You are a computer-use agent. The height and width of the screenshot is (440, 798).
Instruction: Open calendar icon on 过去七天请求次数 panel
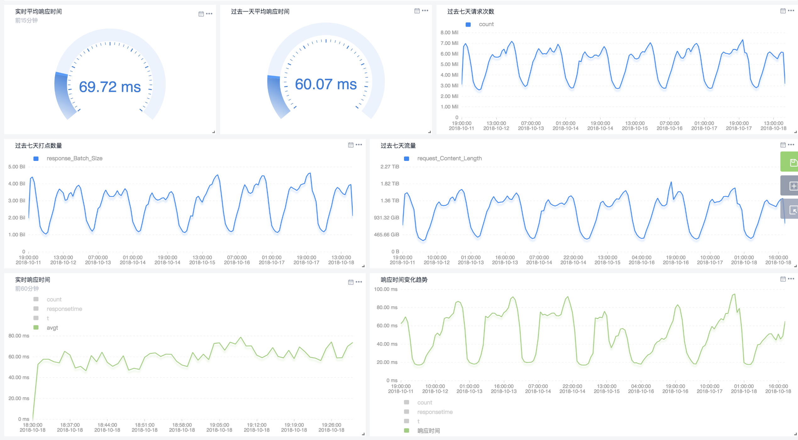[x=783, y=11]
